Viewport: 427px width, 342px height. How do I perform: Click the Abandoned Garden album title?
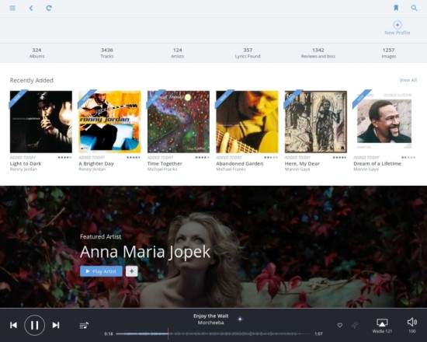coord(240,164)
